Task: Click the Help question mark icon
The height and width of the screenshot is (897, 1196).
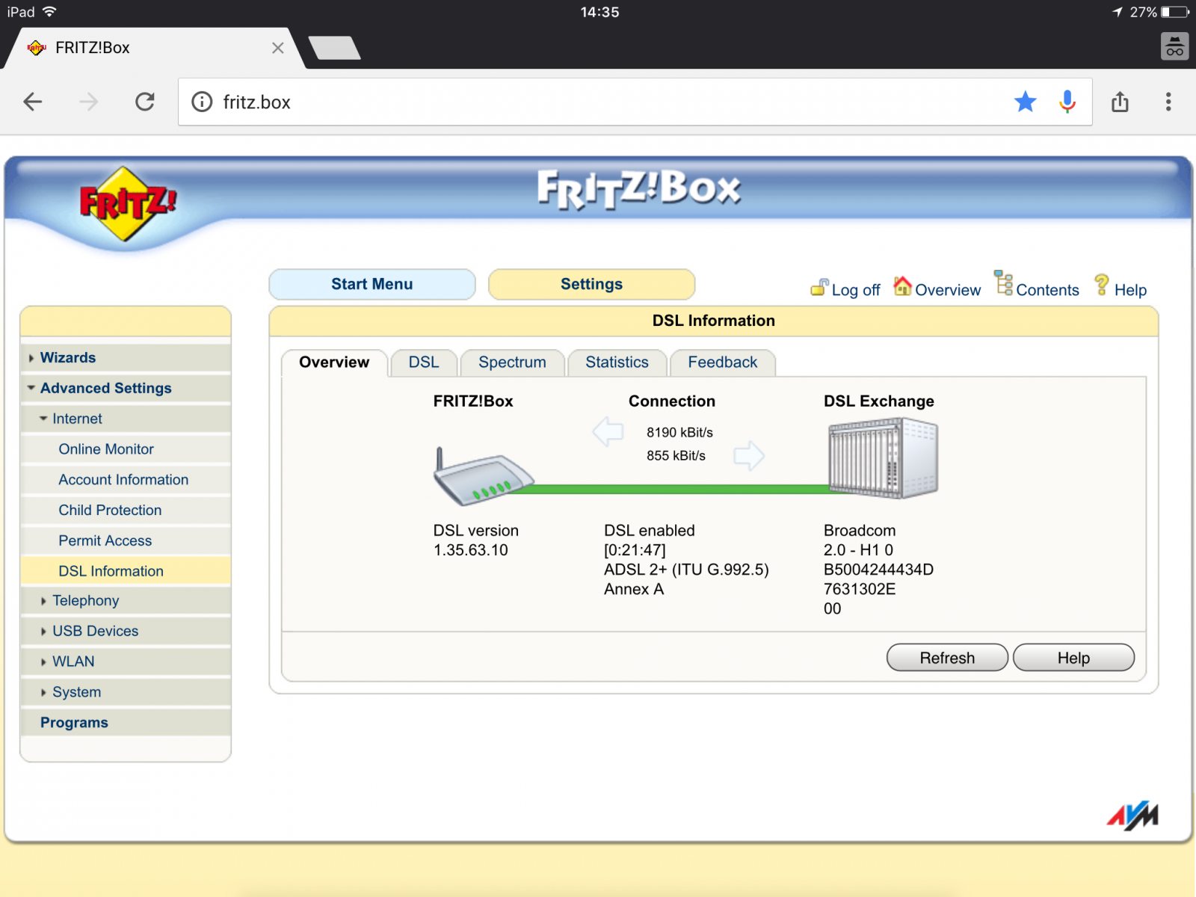Action: [1101, 285]
